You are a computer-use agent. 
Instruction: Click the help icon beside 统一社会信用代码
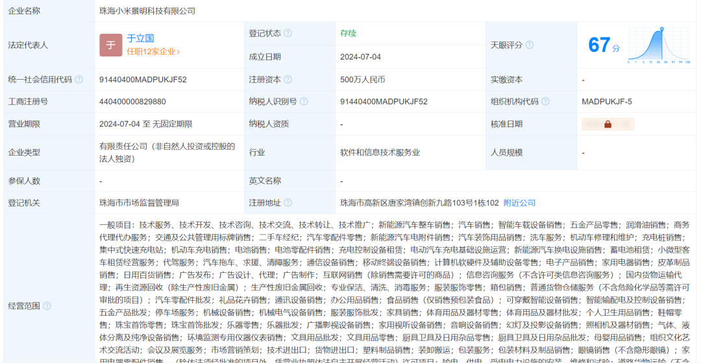point(79,80)
